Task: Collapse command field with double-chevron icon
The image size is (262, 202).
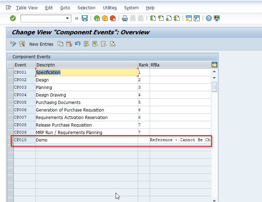Action: pyautogui.click(x=77, y=18)
